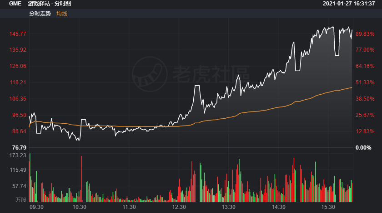The width and height of the screenshot is (382, 213).
Task: Click the 14:30 time axis marker
Action: click(278, 207)
